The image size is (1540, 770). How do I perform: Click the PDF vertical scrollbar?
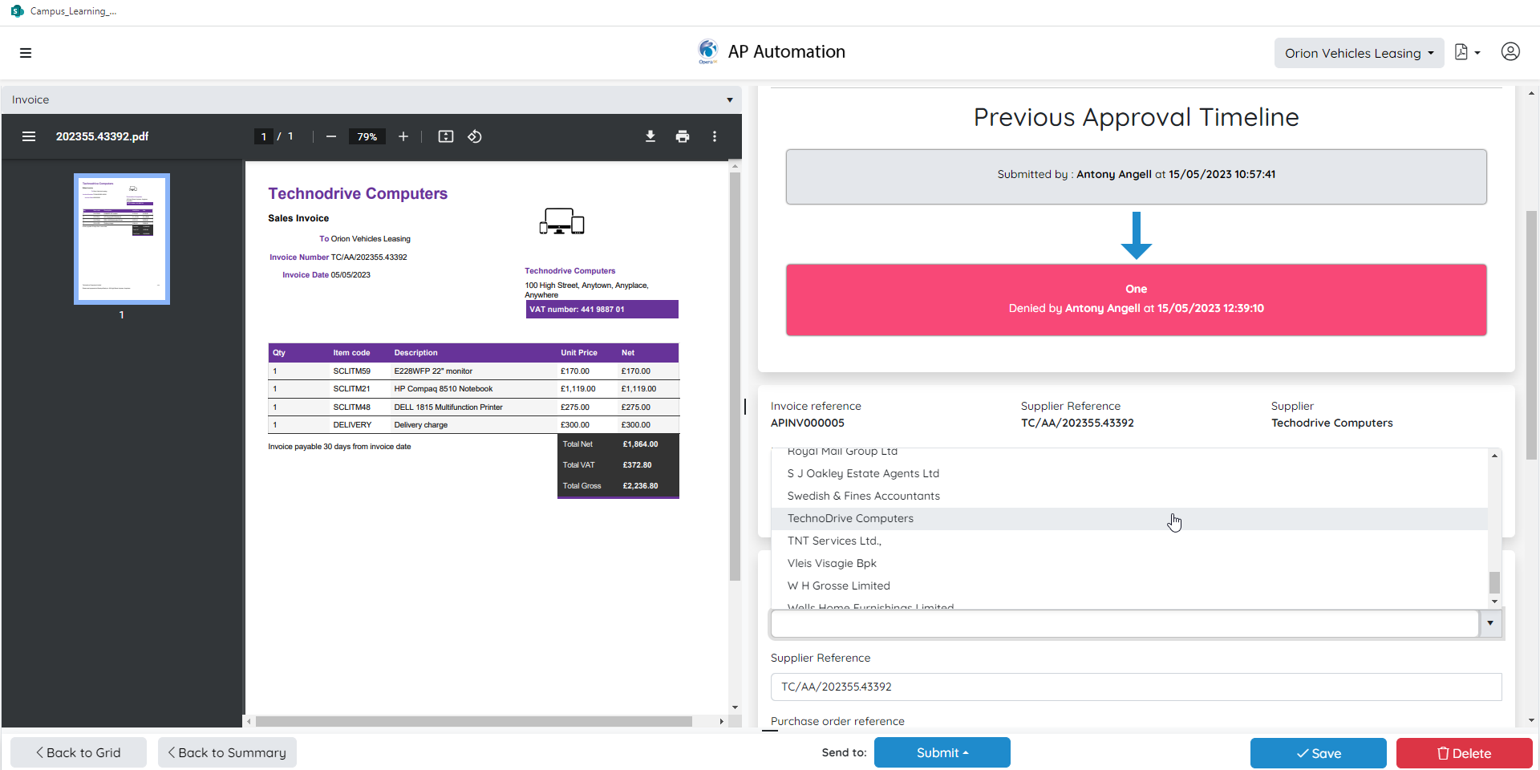[x=735, y=377]
